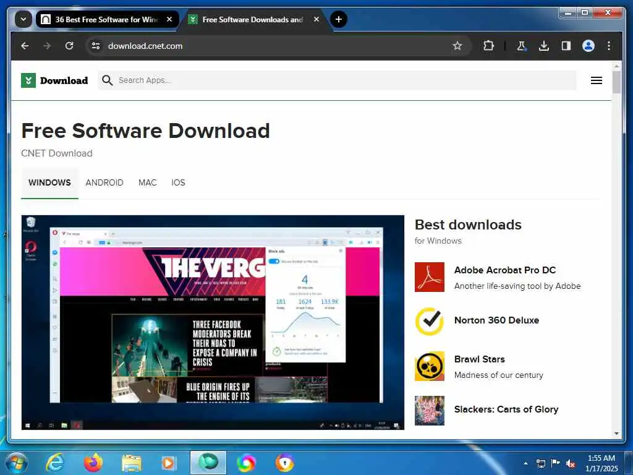Open the Chrome profile avatar

pyautogui.click(x=588, y=46)
